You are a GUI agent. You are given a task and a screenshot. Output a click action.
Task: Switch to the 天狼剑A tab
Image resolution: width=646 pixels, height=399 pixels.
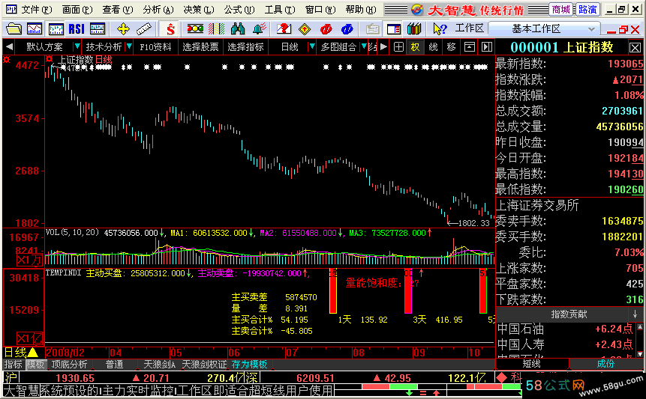159,365
